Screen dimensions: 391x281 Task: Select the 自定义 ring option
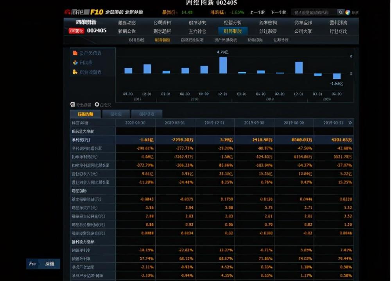pyautogui.click(x=97, y=105)
